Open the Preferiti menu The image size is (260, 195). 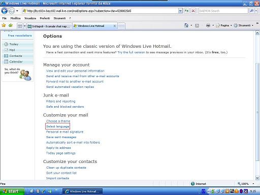point(45,18)
